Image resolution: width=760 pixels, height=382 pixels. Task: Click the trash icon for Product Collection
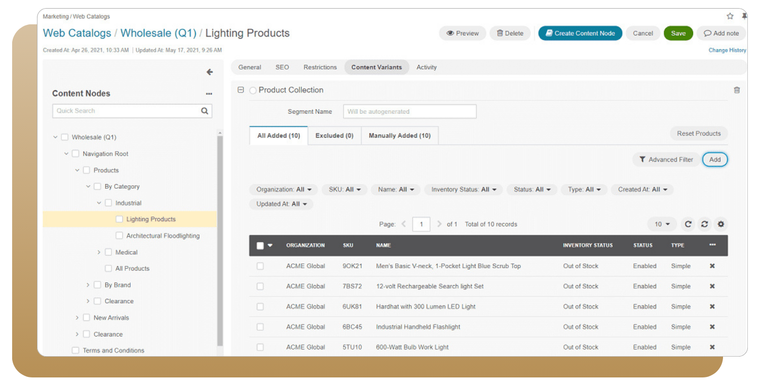tap(737, 90)
